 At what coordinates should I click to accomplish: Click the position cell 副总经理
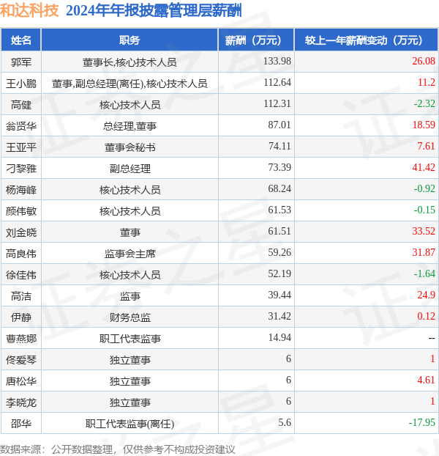point(130,169)
